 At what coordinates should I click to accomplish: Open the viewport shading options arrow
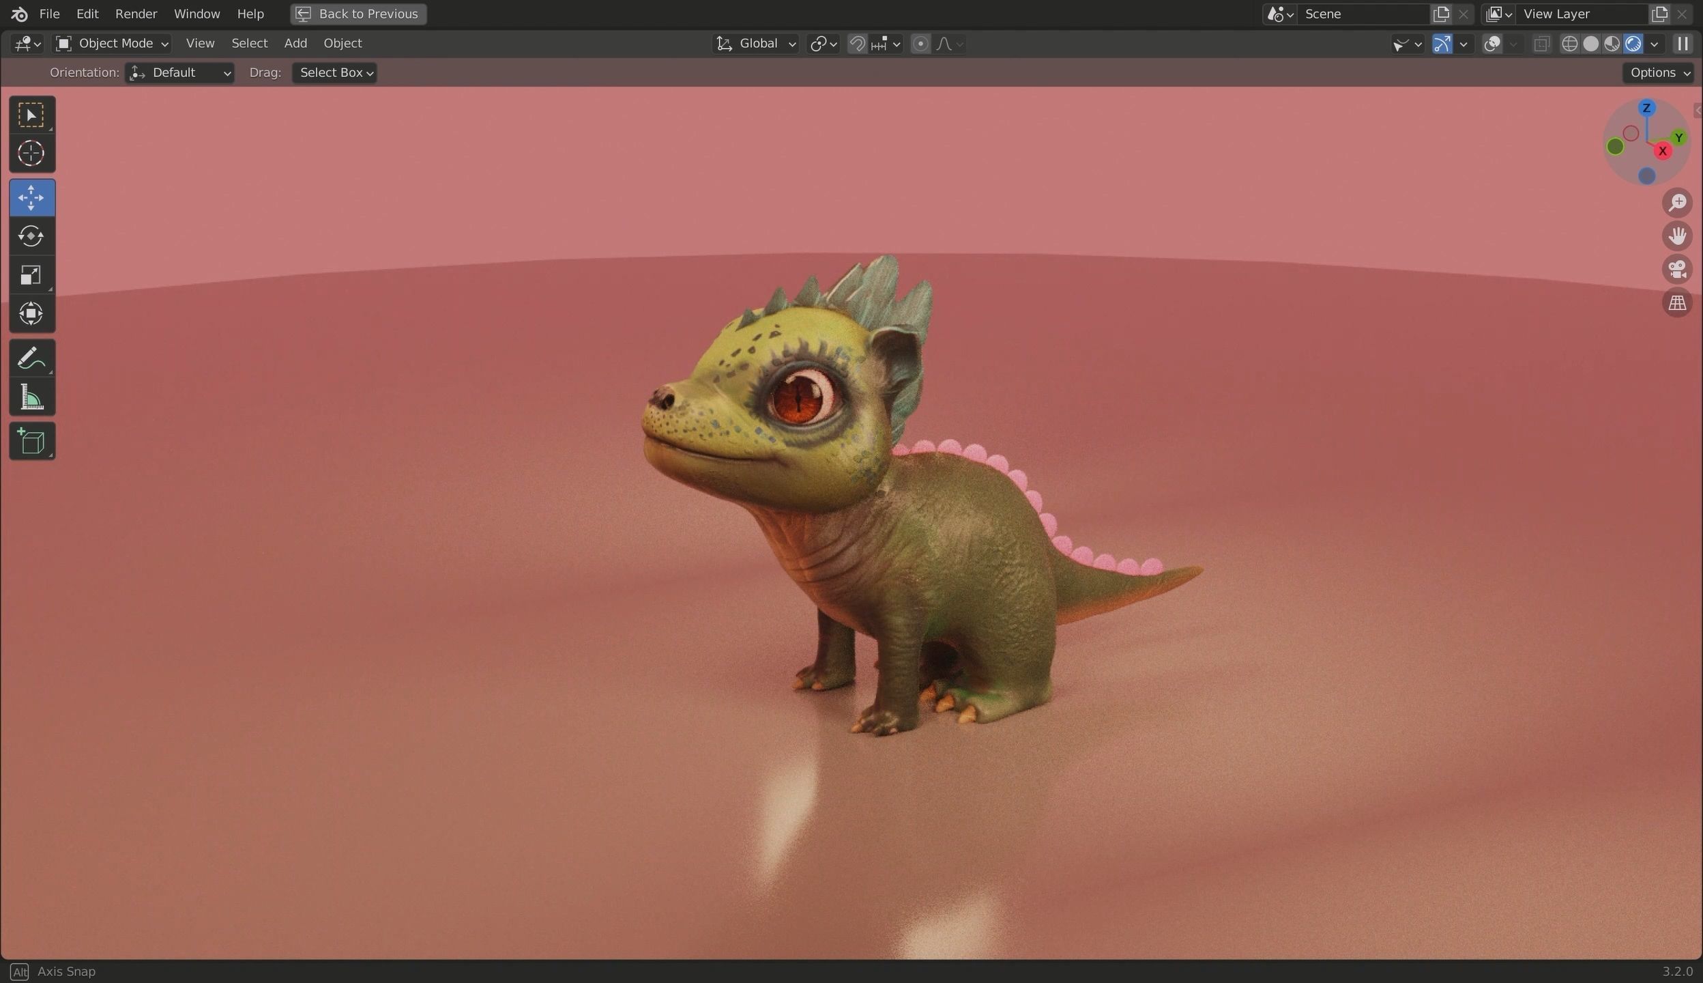tap(1654, 44)
